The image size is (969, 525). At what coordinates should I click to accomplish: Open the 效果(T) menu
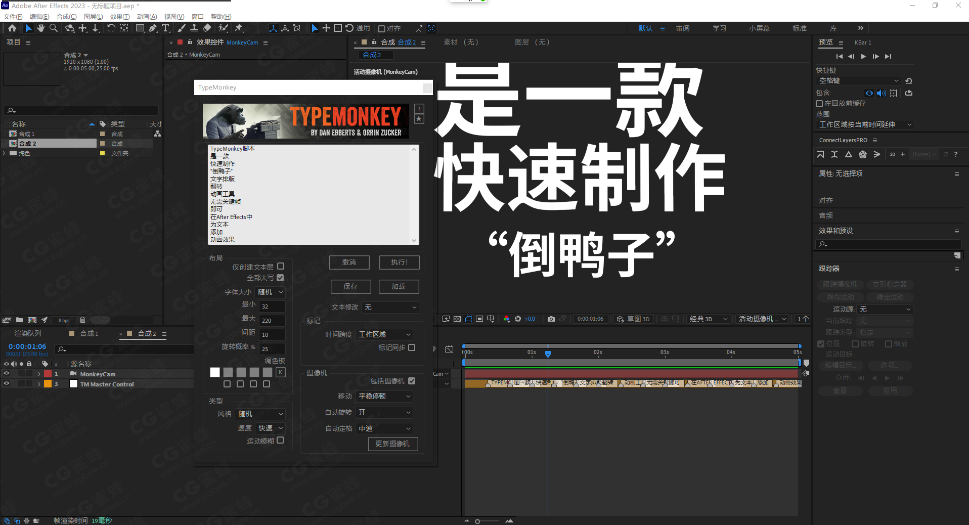[120, 17]
